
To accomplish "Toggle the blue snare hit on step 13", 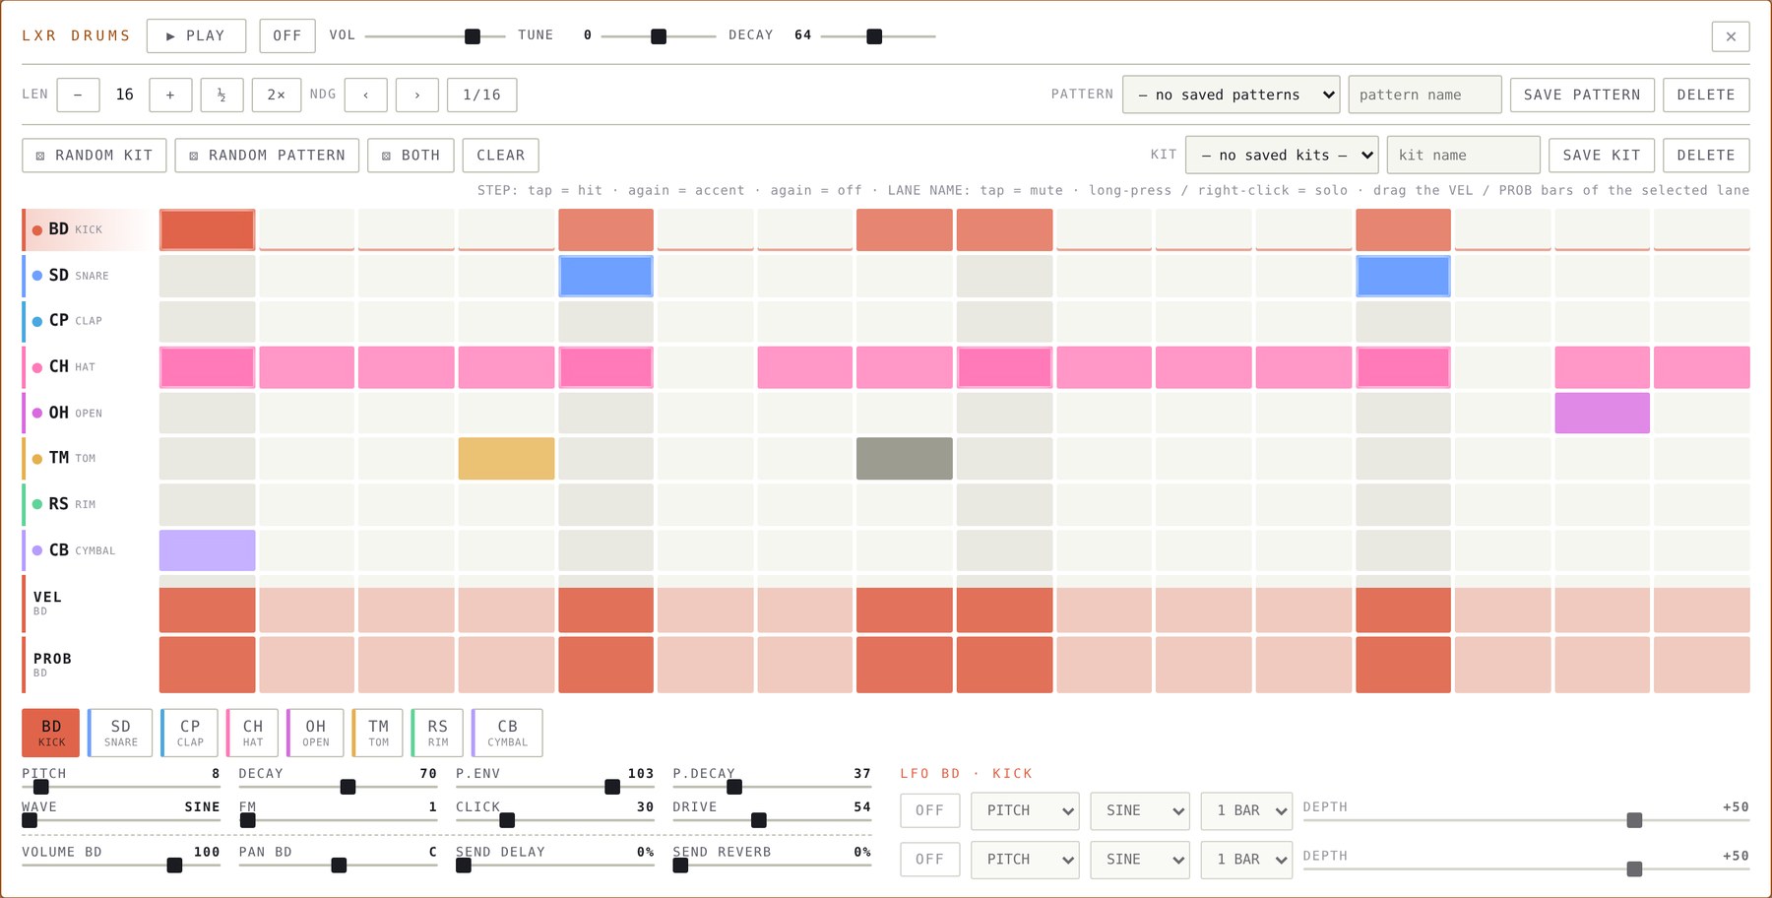I will [x=1403, y=276].
